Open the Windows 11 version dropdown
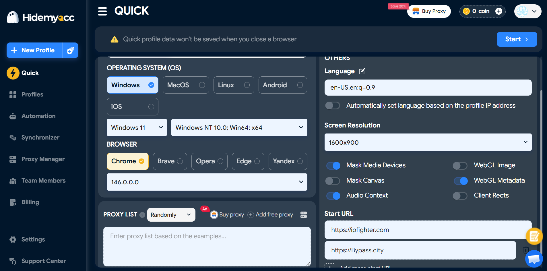547x271 pixels. coord(137,127)
